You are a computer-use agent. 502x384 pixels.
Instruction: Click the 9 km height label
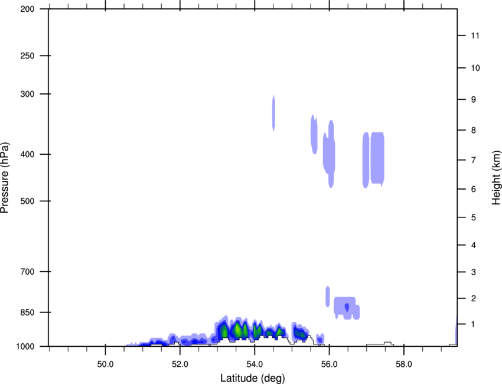click(x=474, y=100)
